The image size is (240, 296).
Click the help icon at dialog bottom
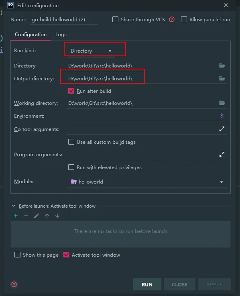(x=14, y=284)
